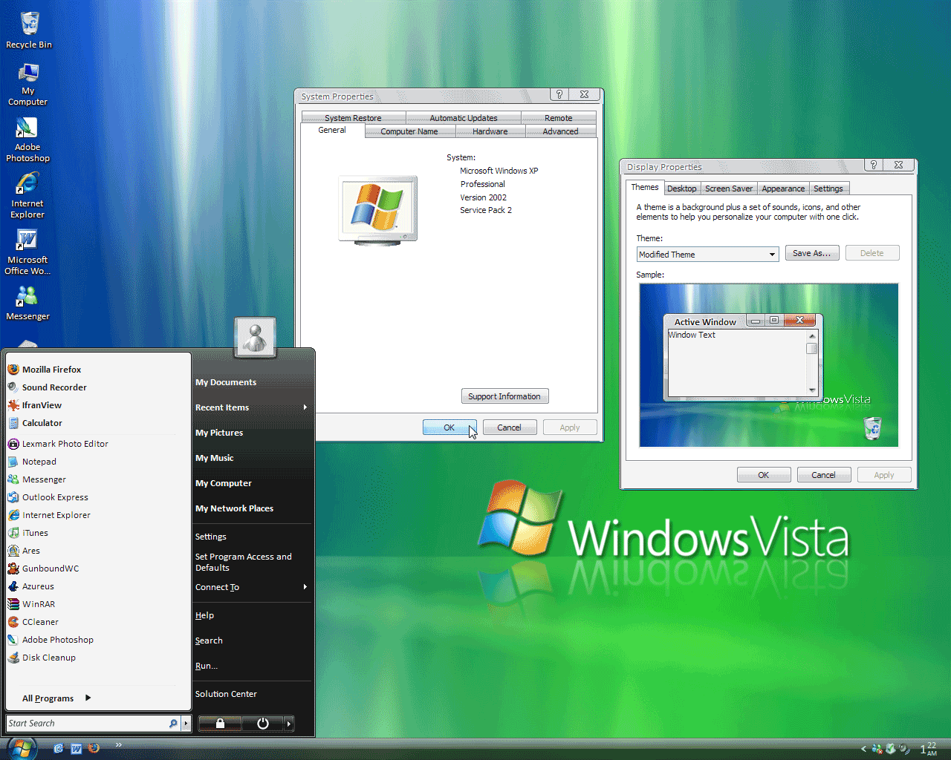Switch to Automatic Updates tab
The width and height of the screenshot is (951, 760).
coord(464,118)
